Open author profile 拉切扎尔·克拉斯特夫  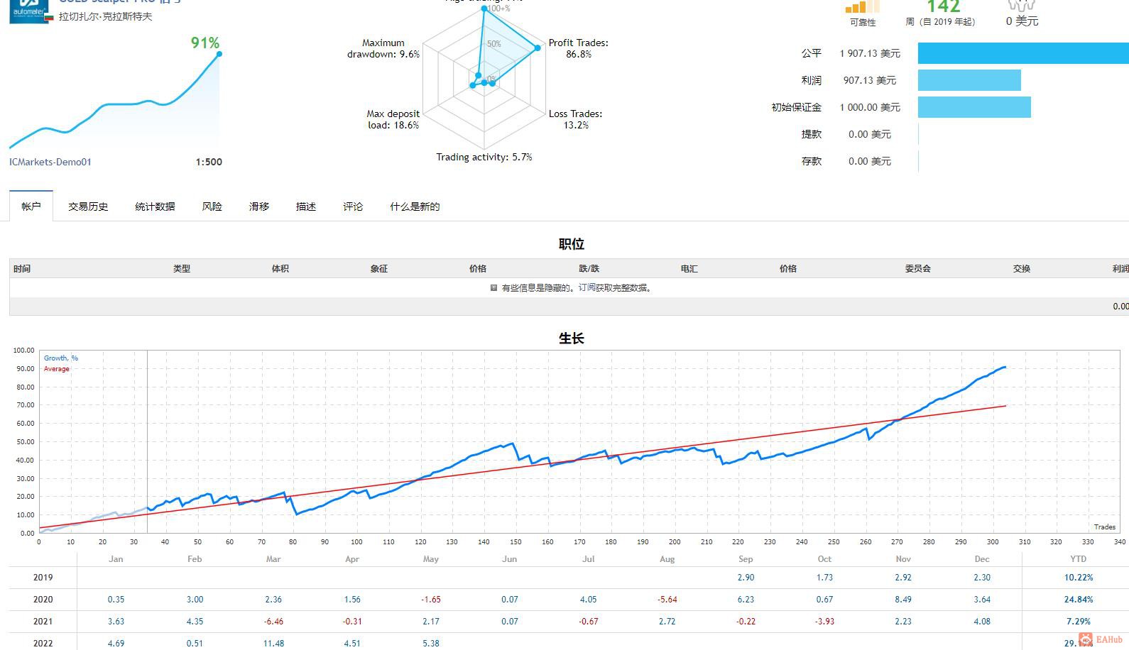point(105,16)
